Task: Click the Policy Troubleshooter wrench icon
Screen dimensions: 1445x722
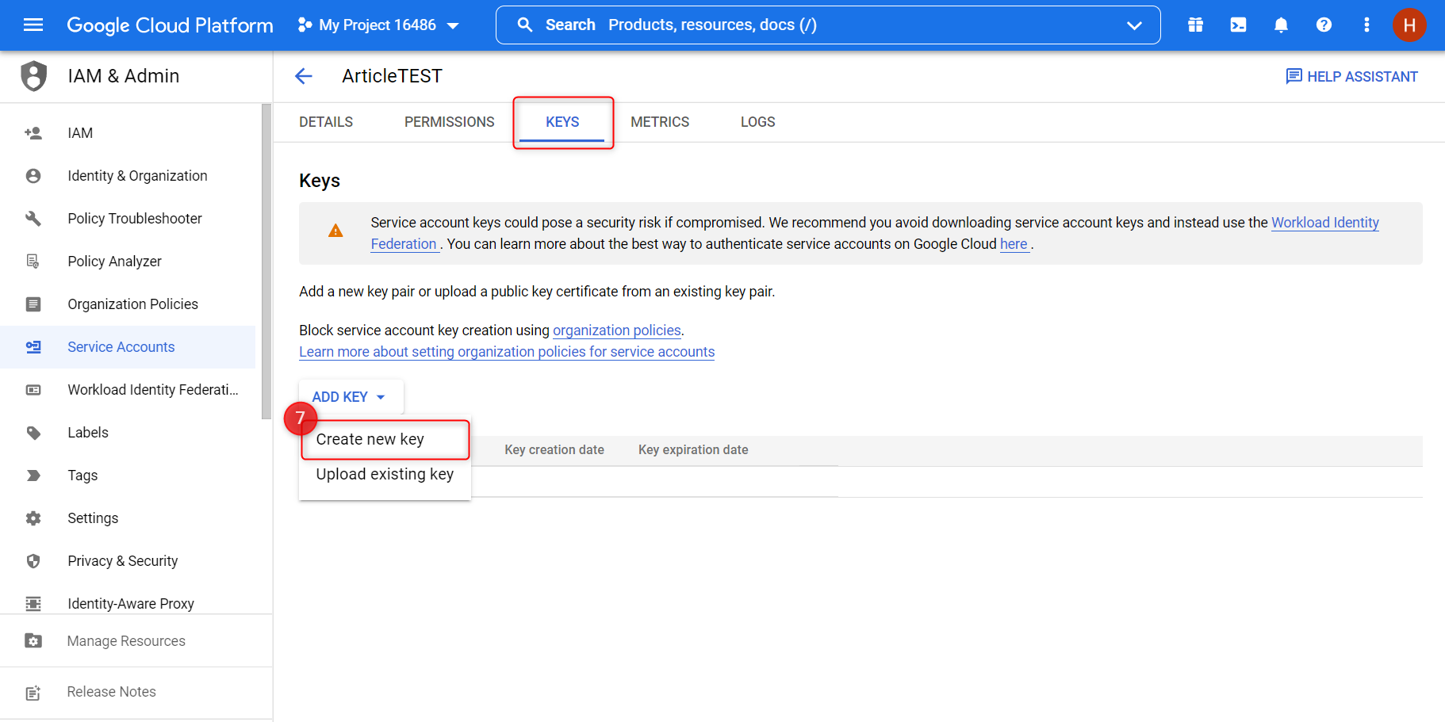Action: click(x=33, y=219)
